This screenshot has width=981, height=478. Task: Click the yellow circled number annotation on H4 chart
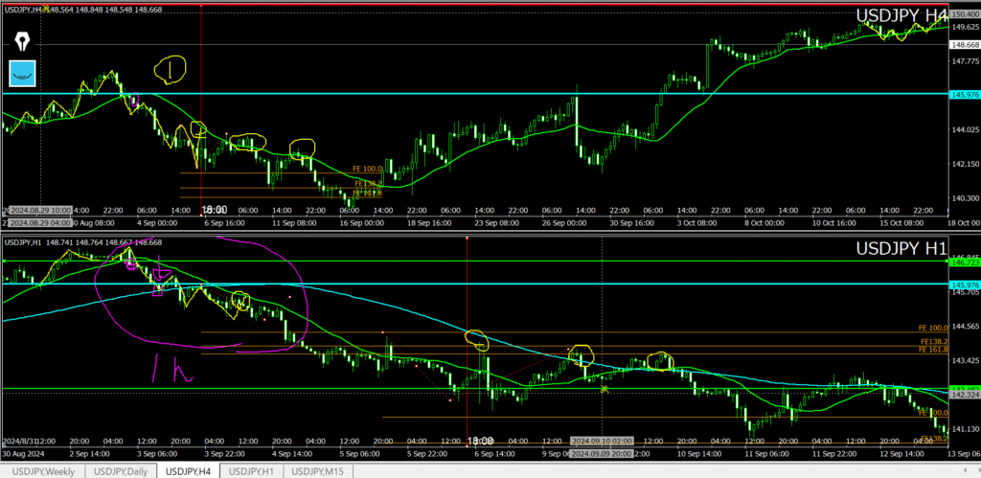point(171,68)
